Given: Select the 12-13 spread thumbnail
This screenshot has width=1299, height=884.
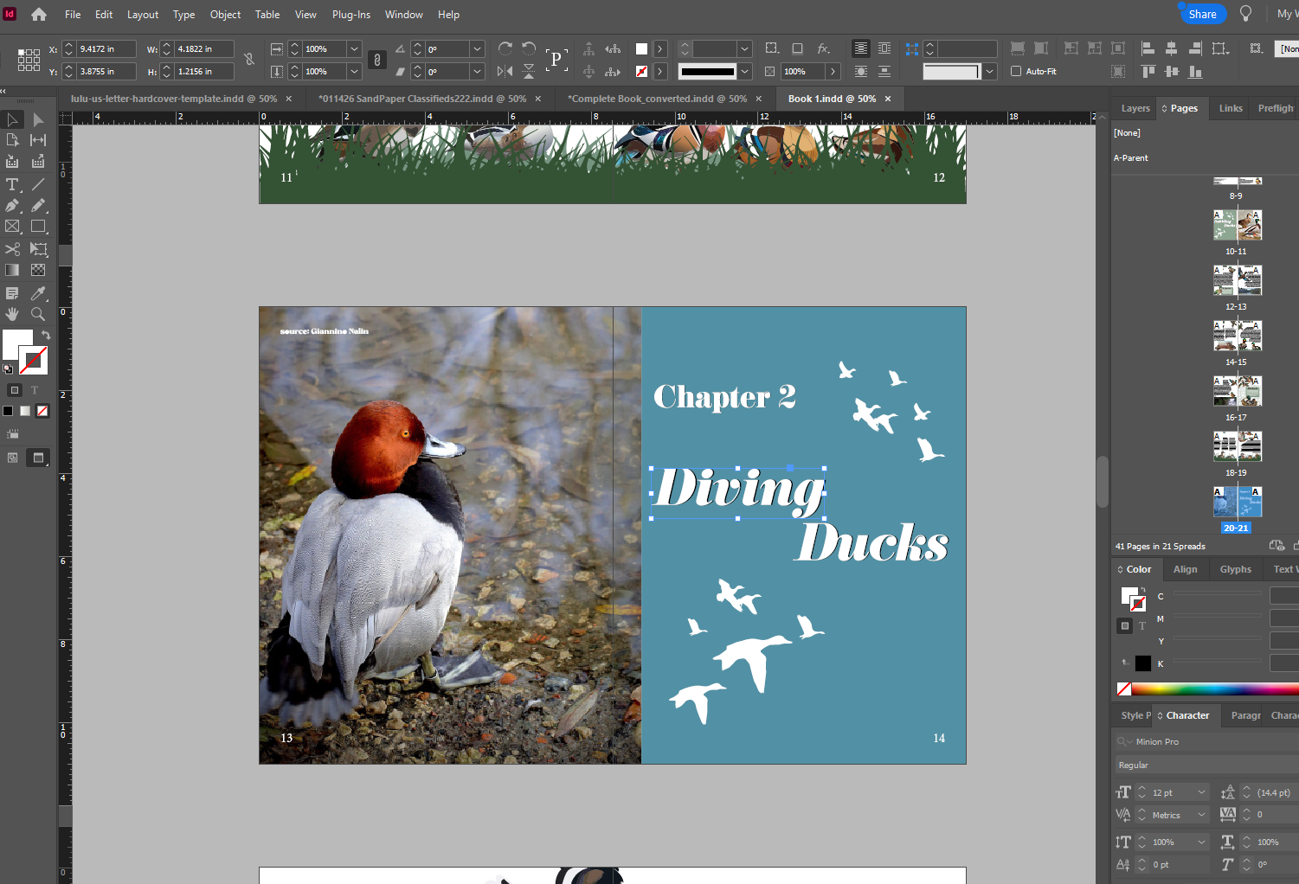Looking at the screenshot, I should 1237,280.
